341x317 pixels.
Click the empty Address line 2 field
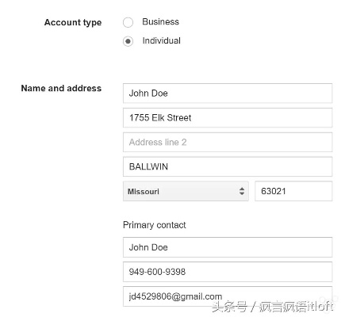[228, 142]
